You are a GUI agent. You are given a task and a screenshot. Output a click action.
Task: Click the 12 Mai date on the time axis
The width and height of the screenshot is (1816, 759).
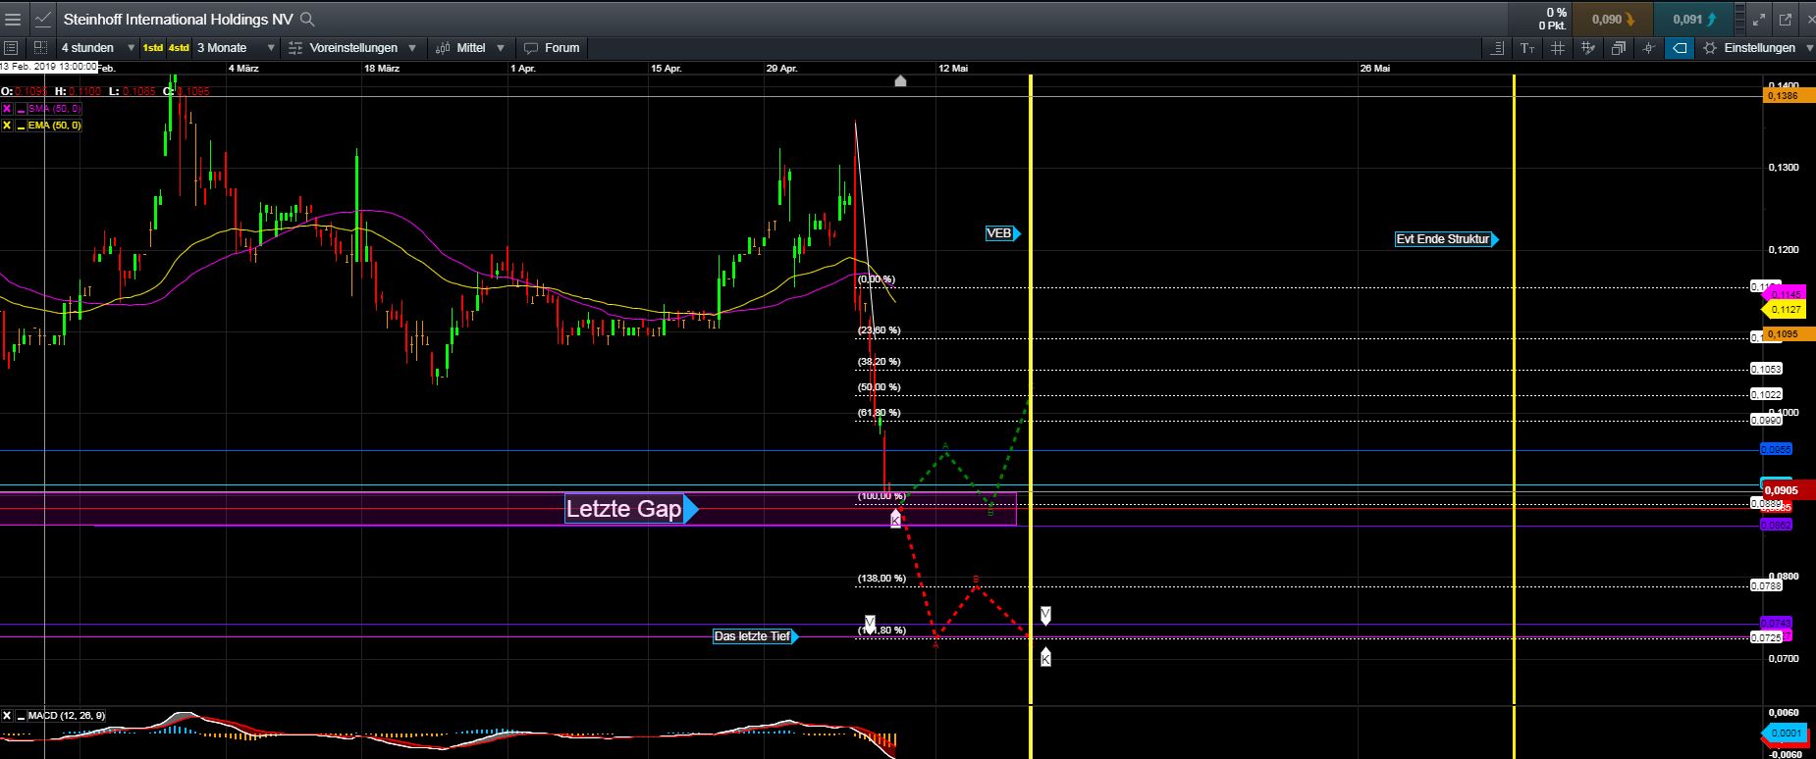point(953,68)
